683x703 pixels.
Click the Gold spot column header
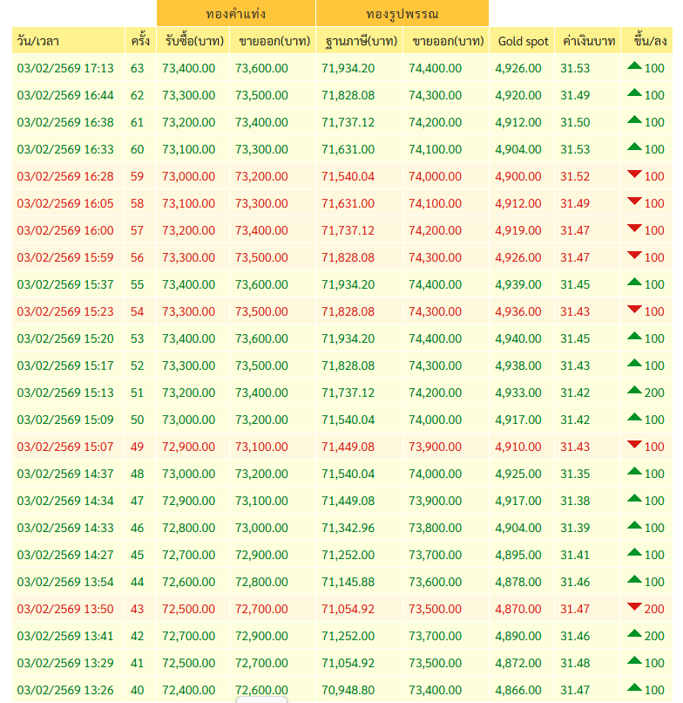pyautogui.click(x=522, y=41)
